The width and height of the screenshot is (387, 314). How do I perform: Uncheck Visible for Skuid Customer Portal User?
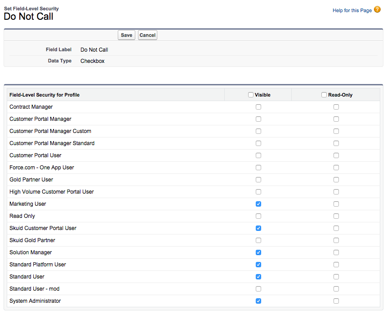258,228
